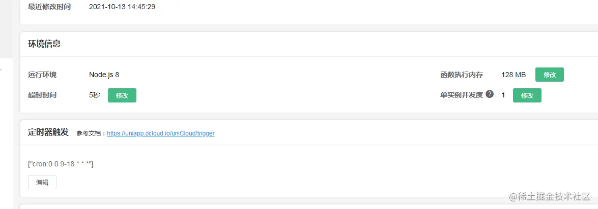Click the 5秒 timeout value
598x209 pixels.
[x=95, y=95]
